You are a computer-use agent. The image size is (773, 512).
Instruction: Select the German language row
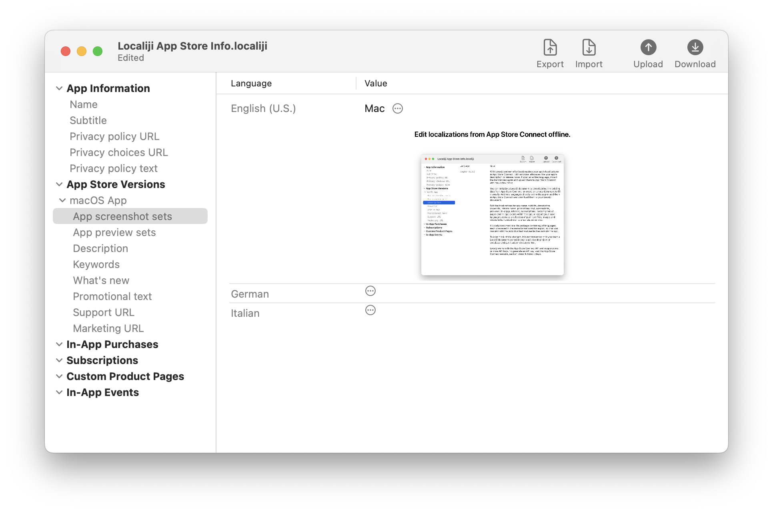pyautogui.click(x=250, y=294)
